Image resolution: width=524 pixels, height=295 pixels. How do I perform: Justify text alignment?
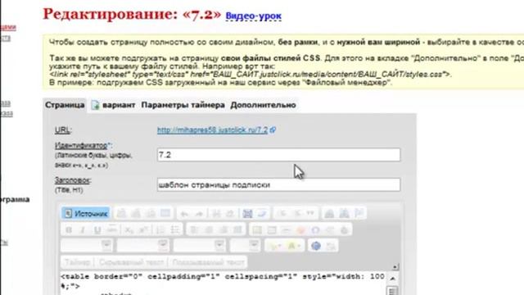(237, 229)
